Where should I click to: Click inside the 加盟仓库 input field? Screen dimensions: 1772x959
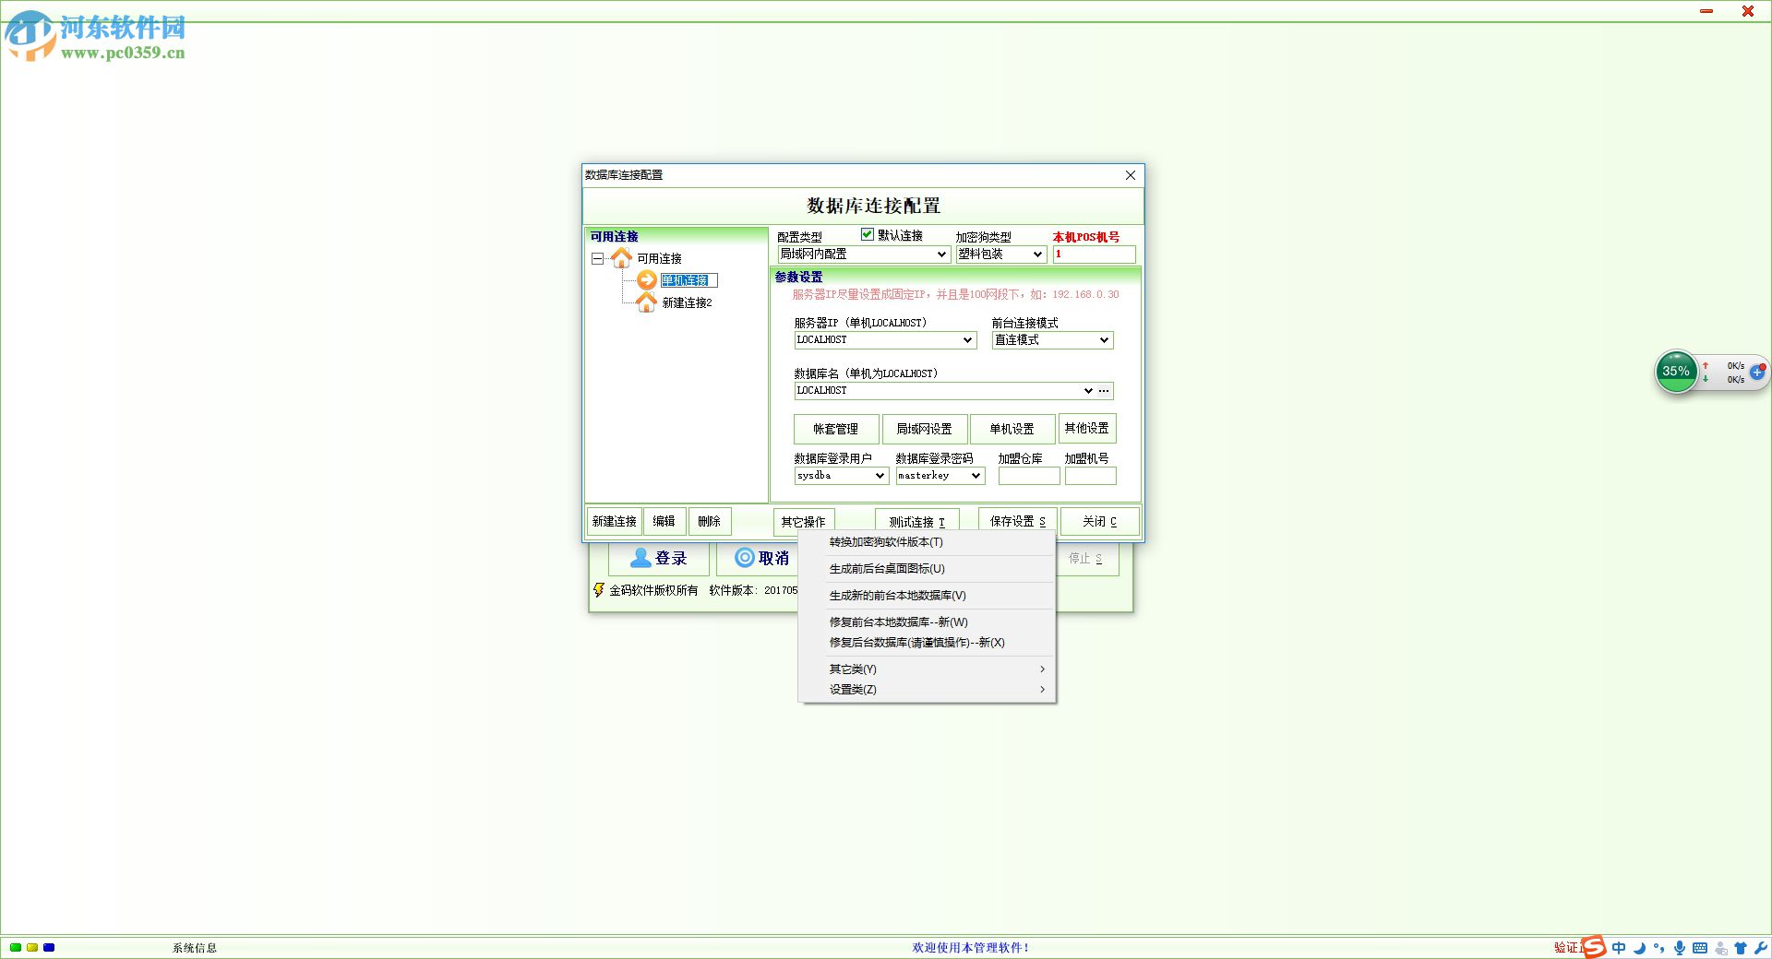tap(1028, 476)
